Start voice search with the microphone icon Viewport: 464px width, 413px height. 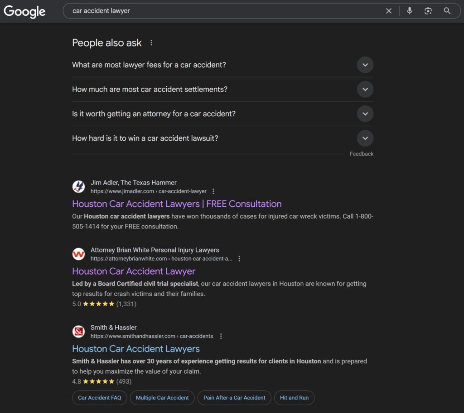point(410,11)
